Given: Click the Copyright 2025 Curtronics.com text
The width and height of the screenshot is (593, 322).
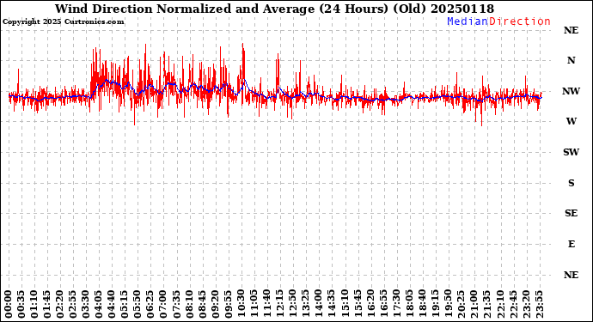Looking at the screenshot, I should coord(63,22).
